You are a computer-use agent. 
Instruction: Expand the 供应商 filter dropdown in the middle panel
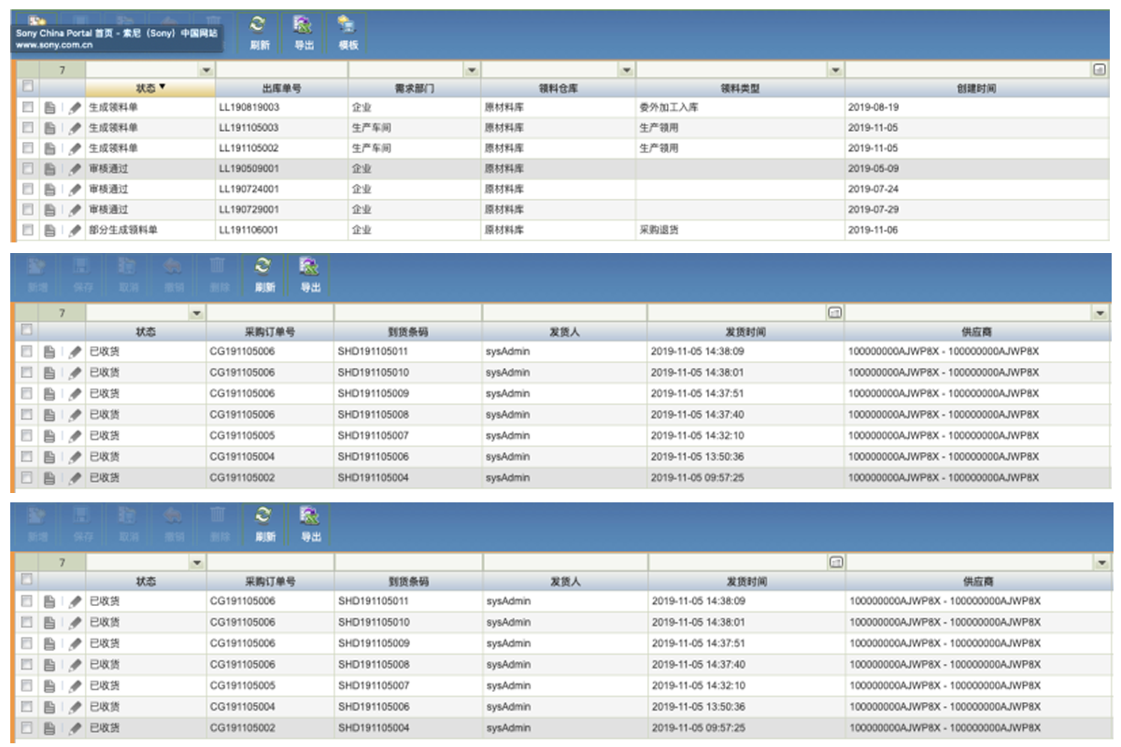1100,313
